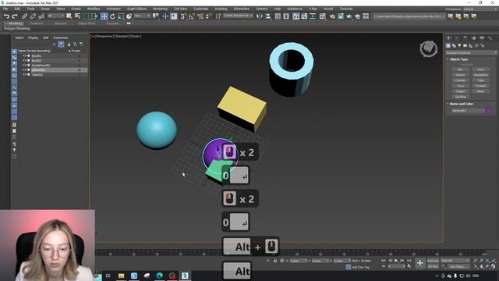Click the Redo arrow in main toolbar
Image resolution: width=499 pixels, height=281 pixels.
point(15,16)
